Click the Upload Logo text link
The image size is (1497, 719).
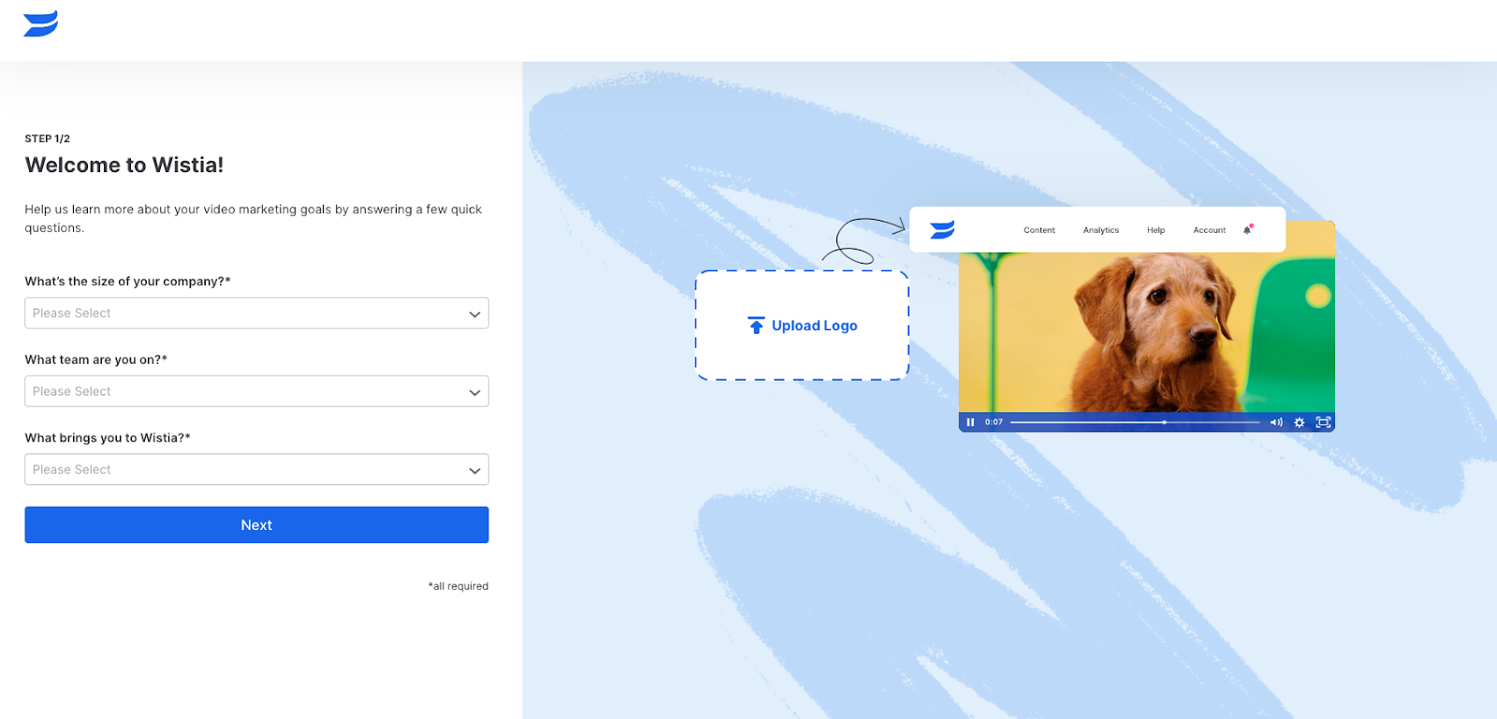click(814, 325)
